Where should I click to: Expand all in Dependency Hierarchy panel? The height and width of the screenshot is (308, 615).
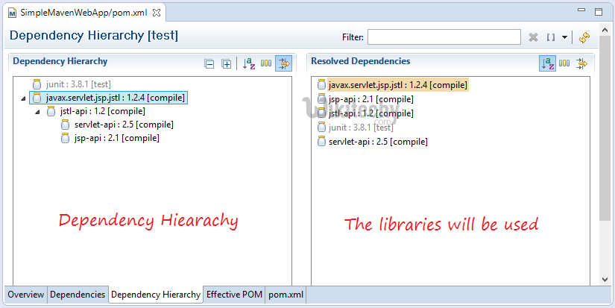[227, 64]
